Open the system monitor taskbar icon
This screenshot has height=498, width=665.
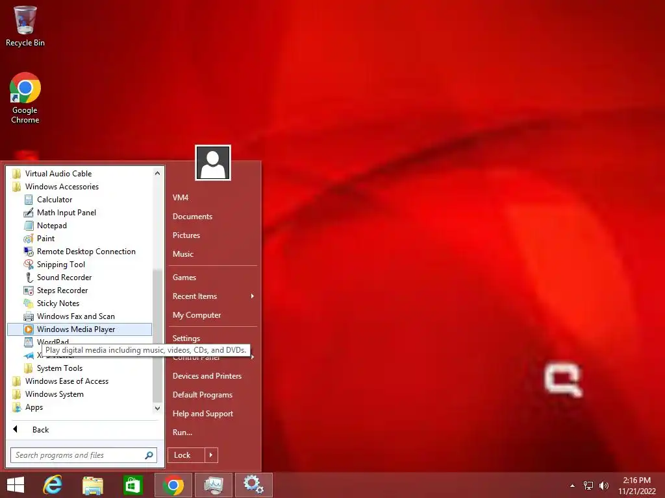pos(213,485)
